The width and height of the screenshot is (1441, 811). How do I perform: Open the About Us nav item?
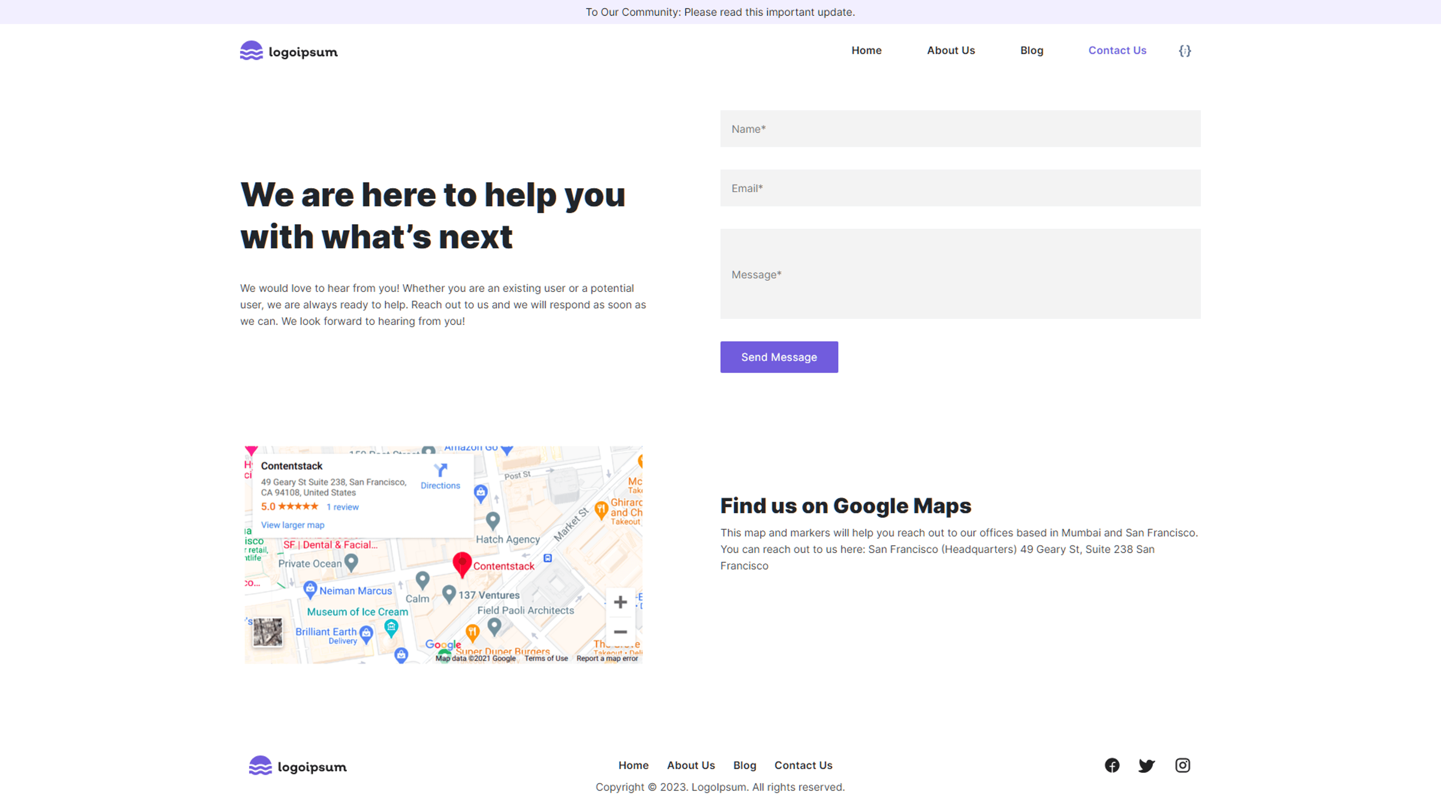(x=951, y=50)
